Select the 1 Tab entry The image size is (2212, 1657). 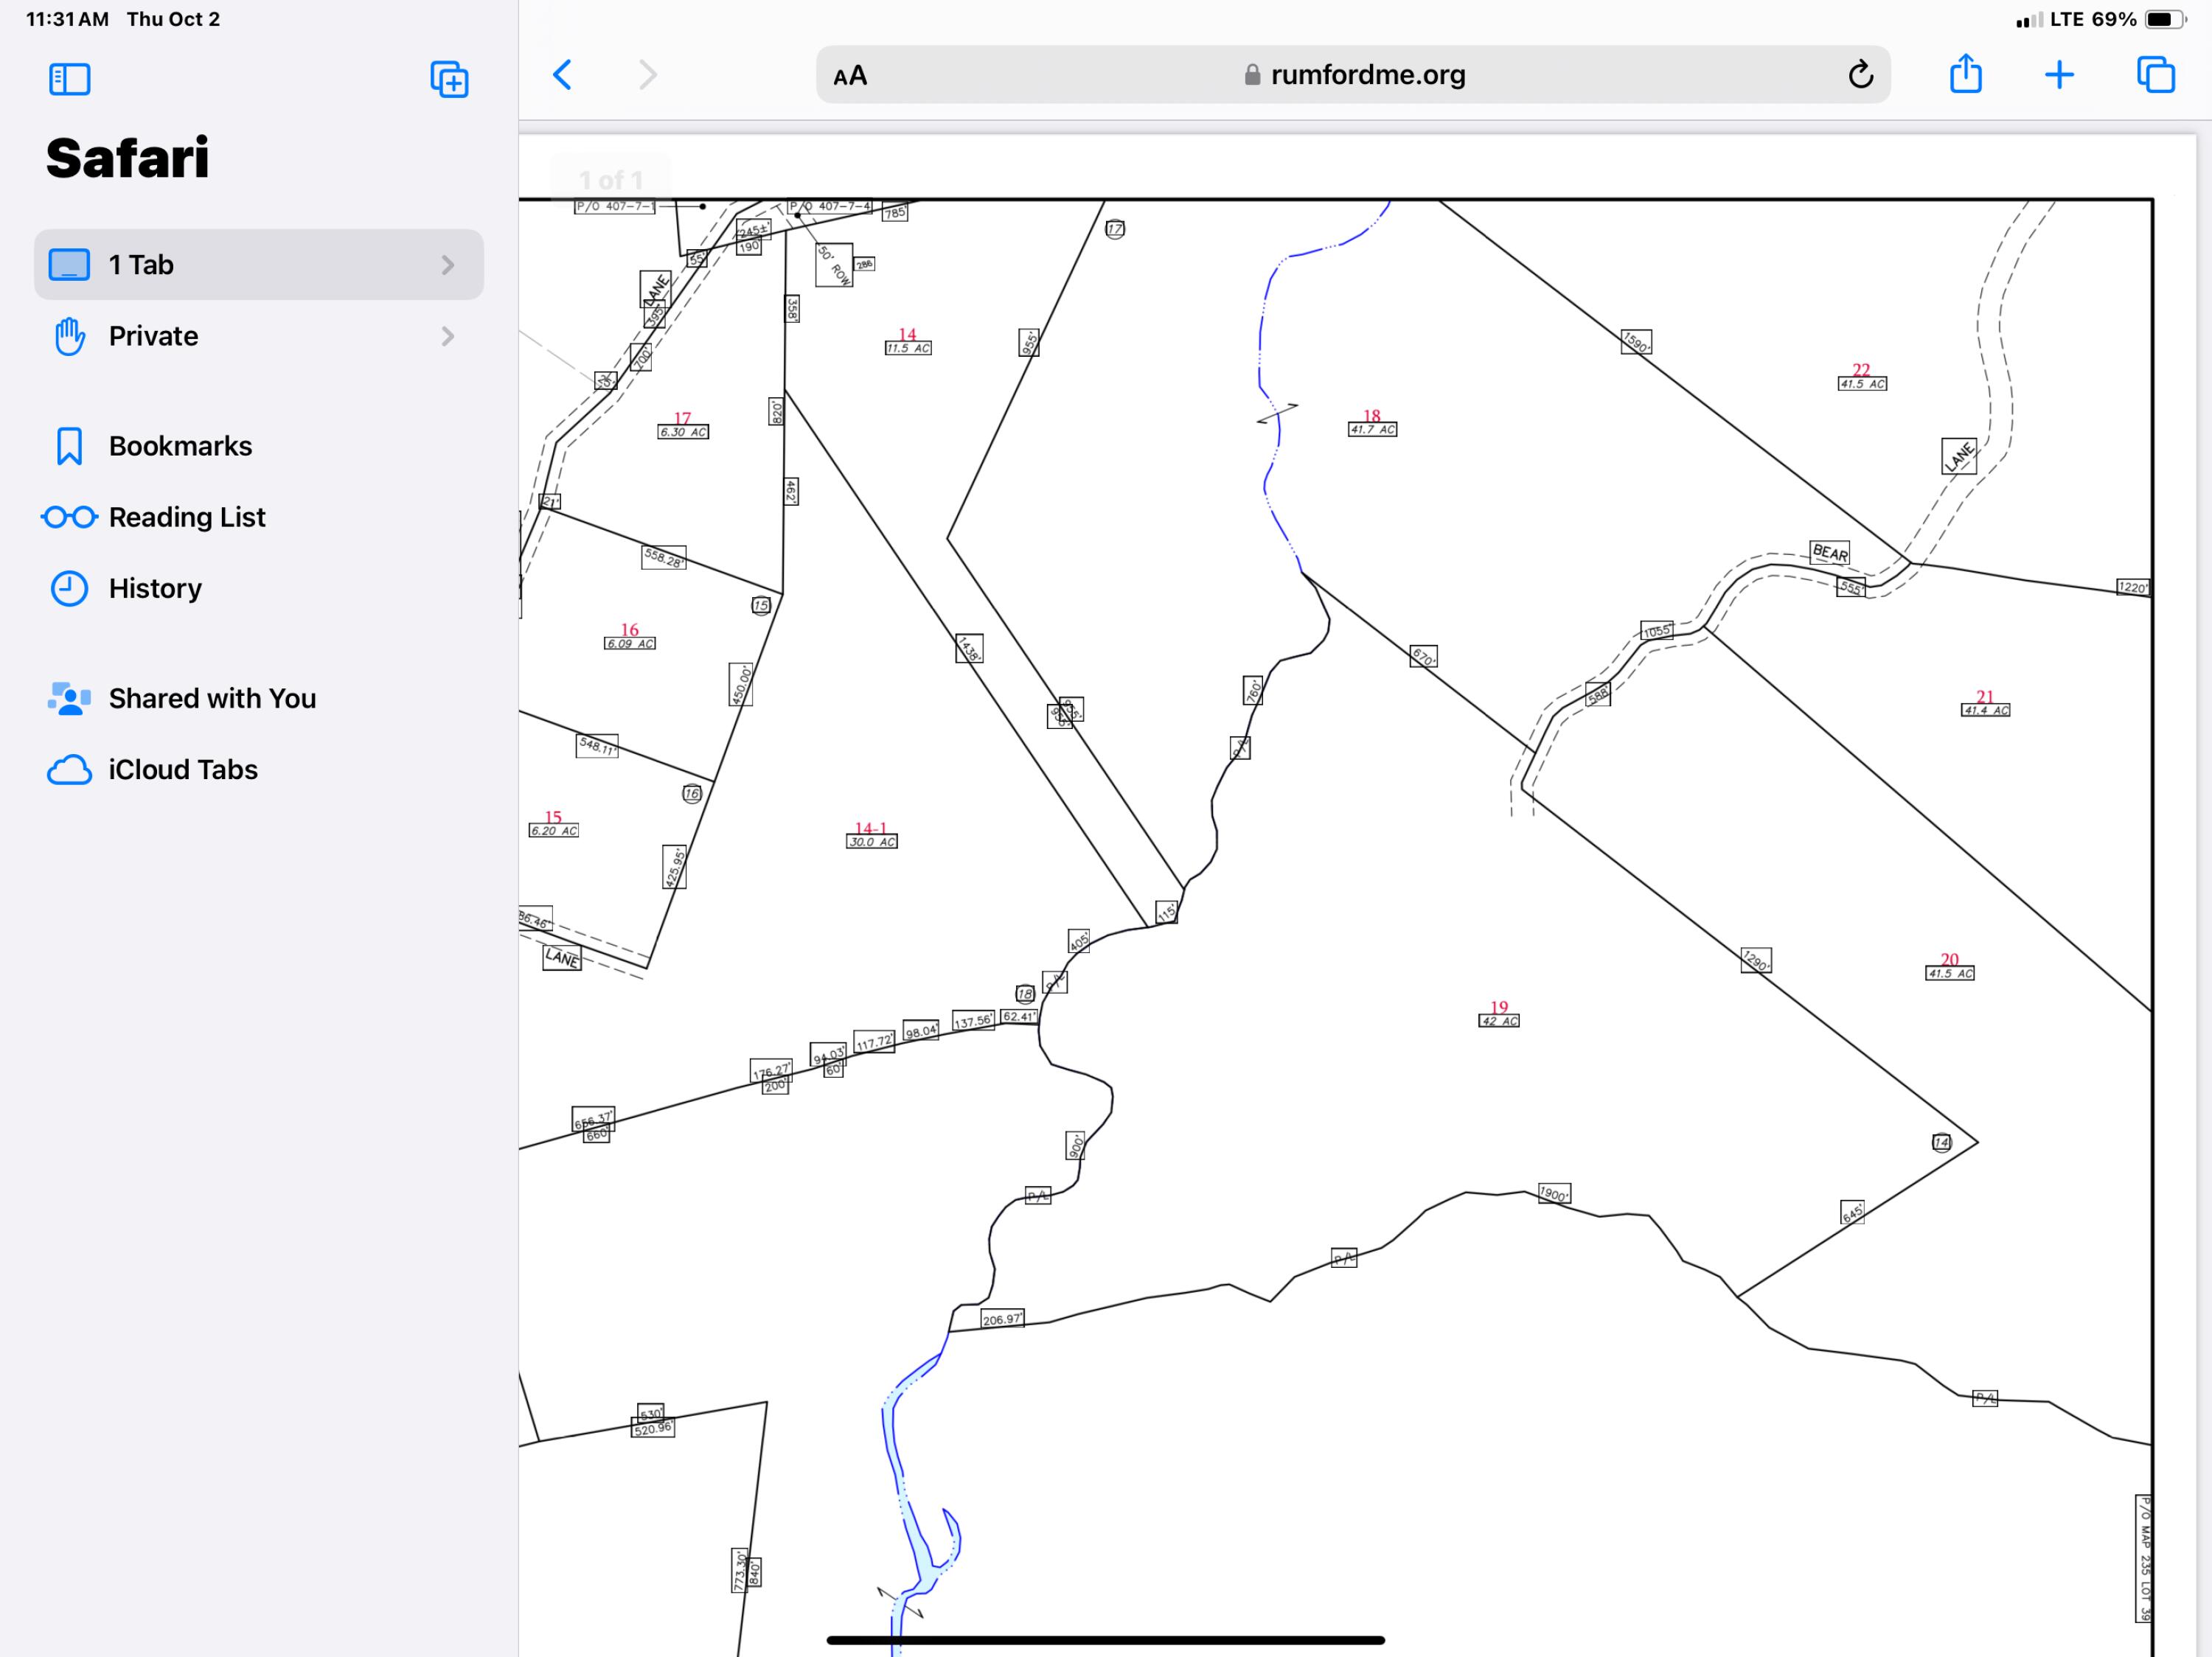click(x=140, y=264)
